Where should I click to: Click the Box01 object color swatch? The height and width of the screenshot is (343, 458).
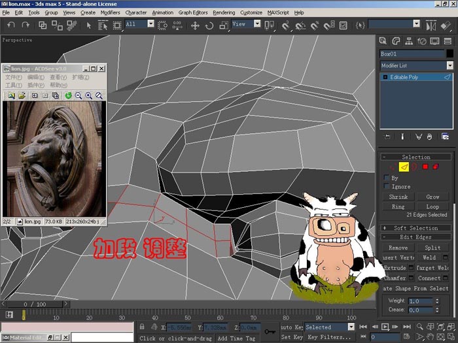(x=450, y=54)
